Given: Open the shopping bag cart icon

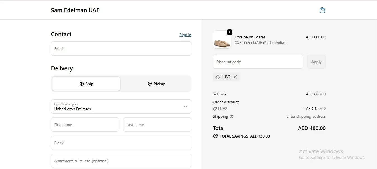Looking at the screenshot, I should (322, 10).
